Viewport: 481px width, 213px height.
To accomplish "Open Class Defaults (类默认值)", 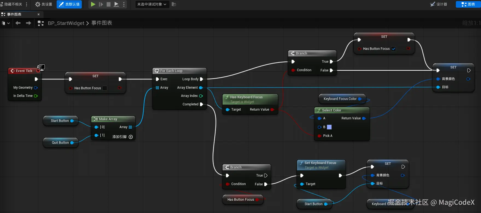I will click(69, 4).
